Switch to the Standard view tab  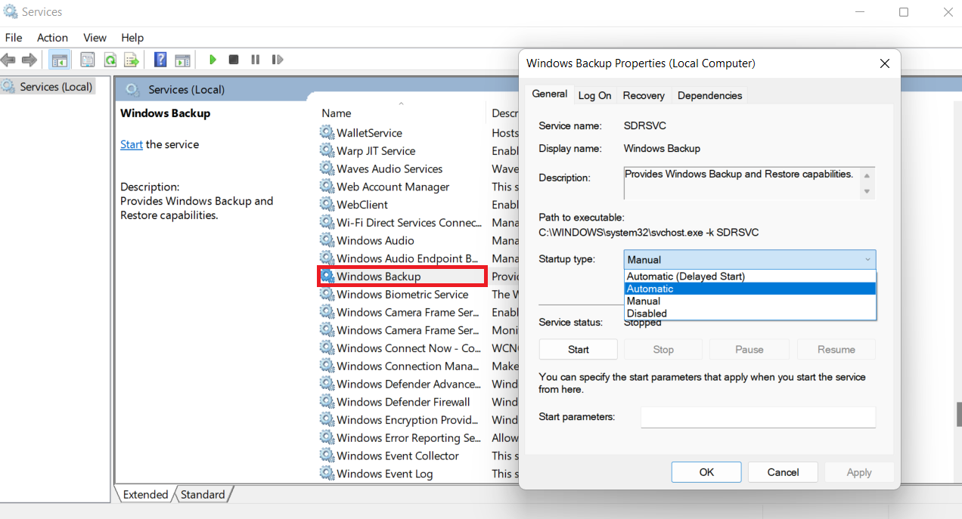[x=203, y=494]
